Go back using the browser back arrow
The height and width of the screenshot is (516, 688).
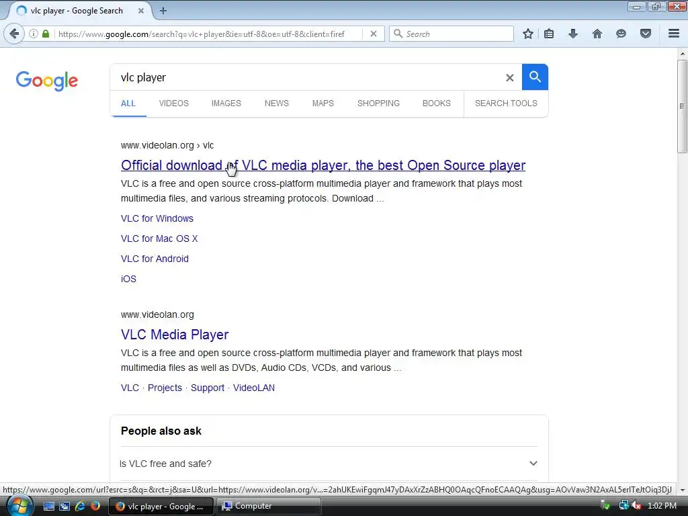pos(14,34)
